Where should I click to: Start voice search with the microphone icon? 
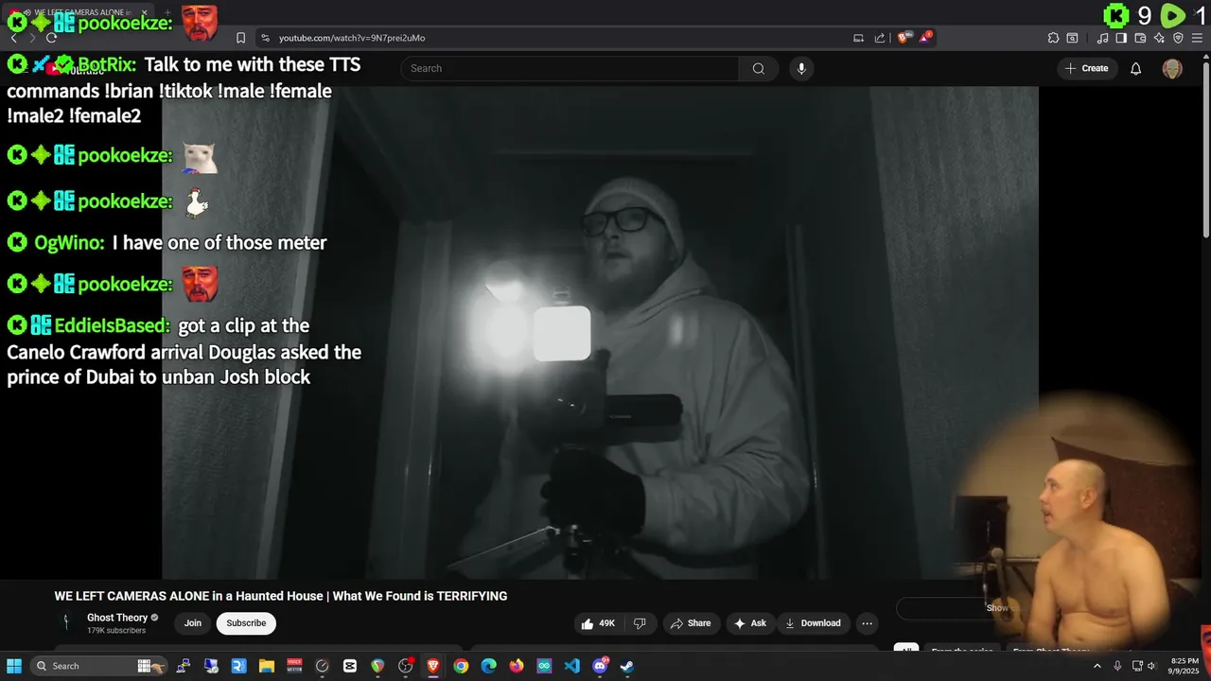[801, 68]
